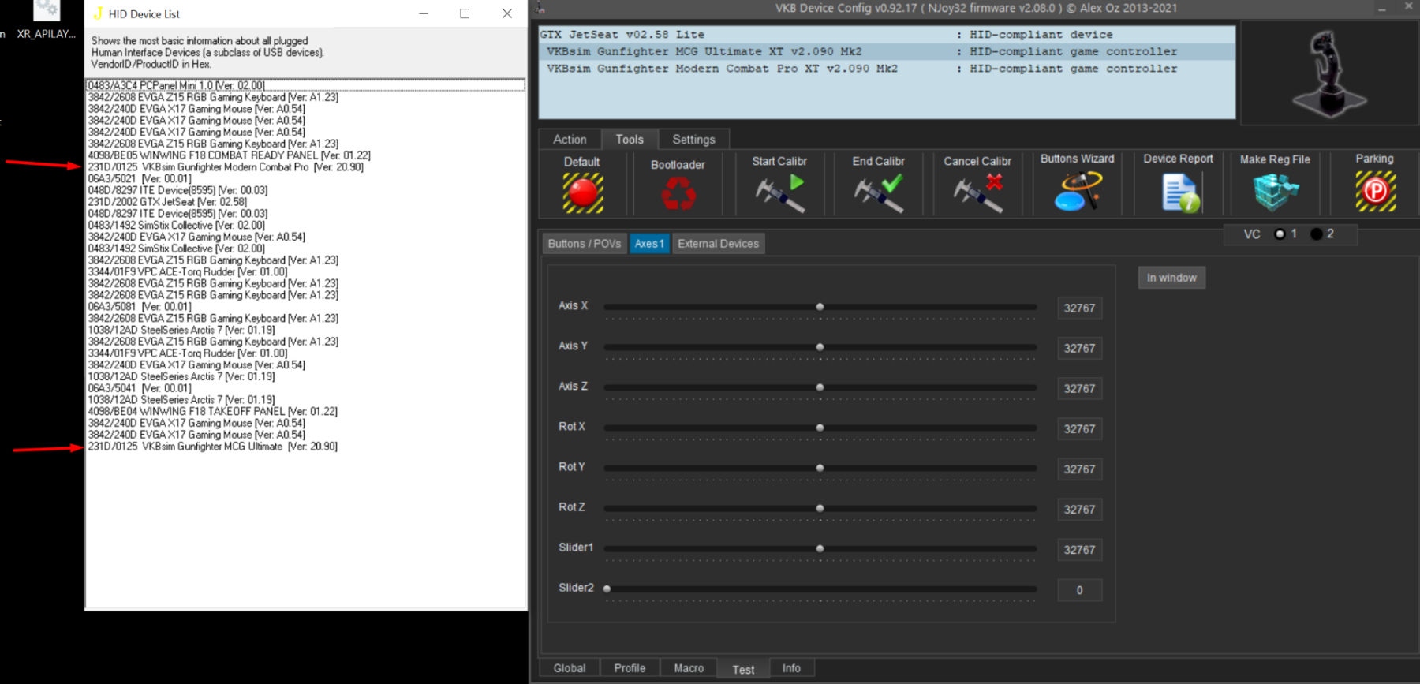Close the VKB Device Config window

[1408, 6]
